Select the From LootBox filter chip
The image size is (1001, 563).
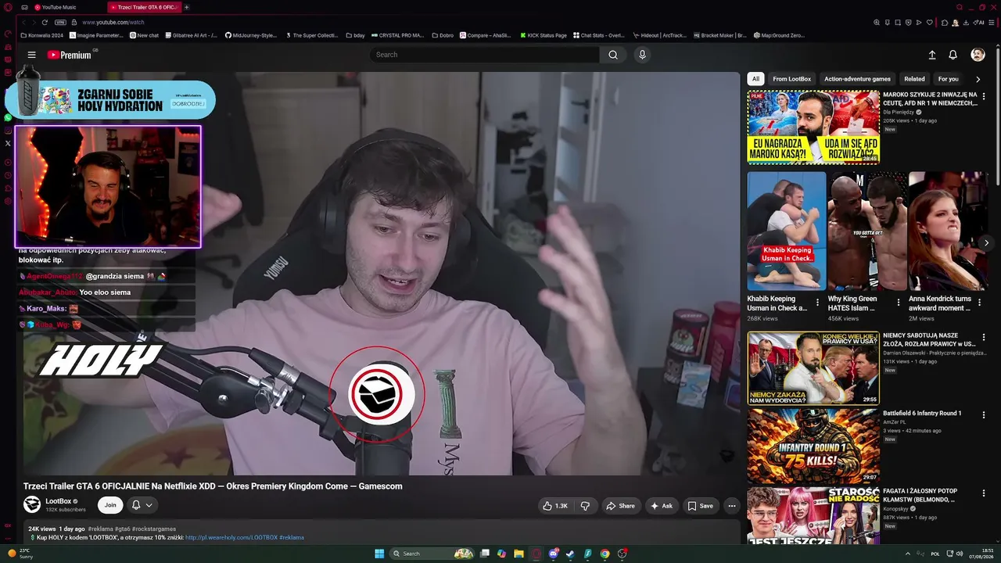click(791, 79)
